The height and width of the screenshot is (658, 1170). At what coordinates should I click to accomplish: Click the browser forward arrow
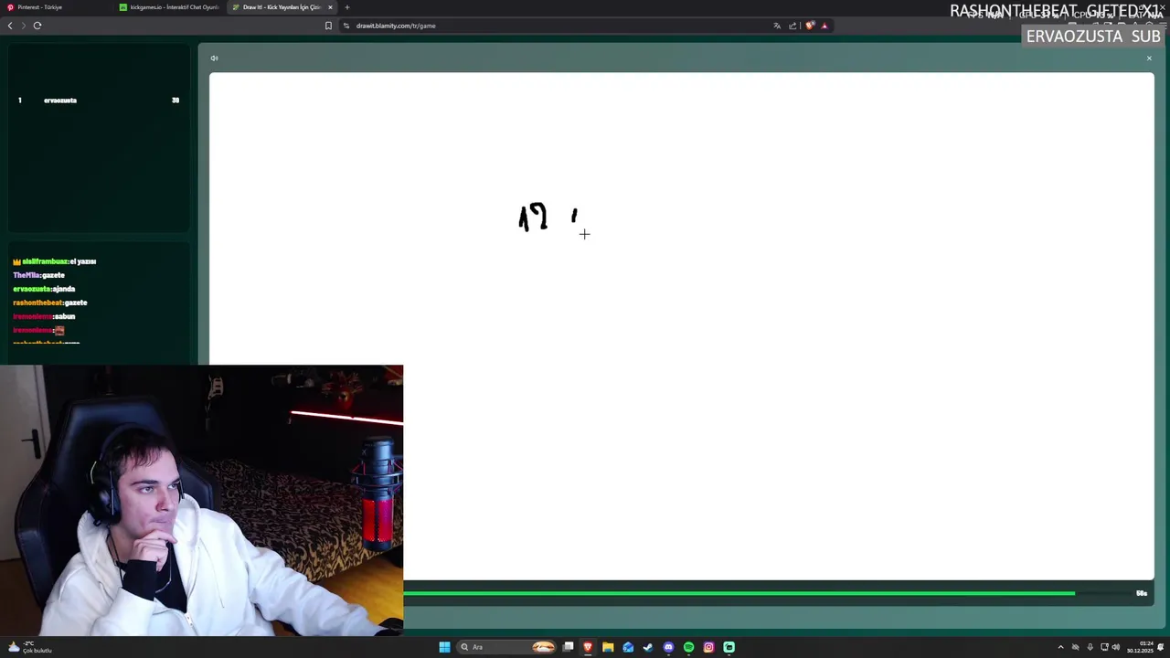pyautogui.click(x=24, y=26)
